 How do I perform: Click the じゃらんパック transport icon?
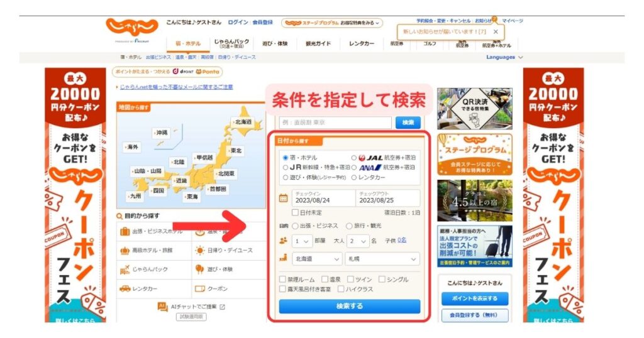125,270
